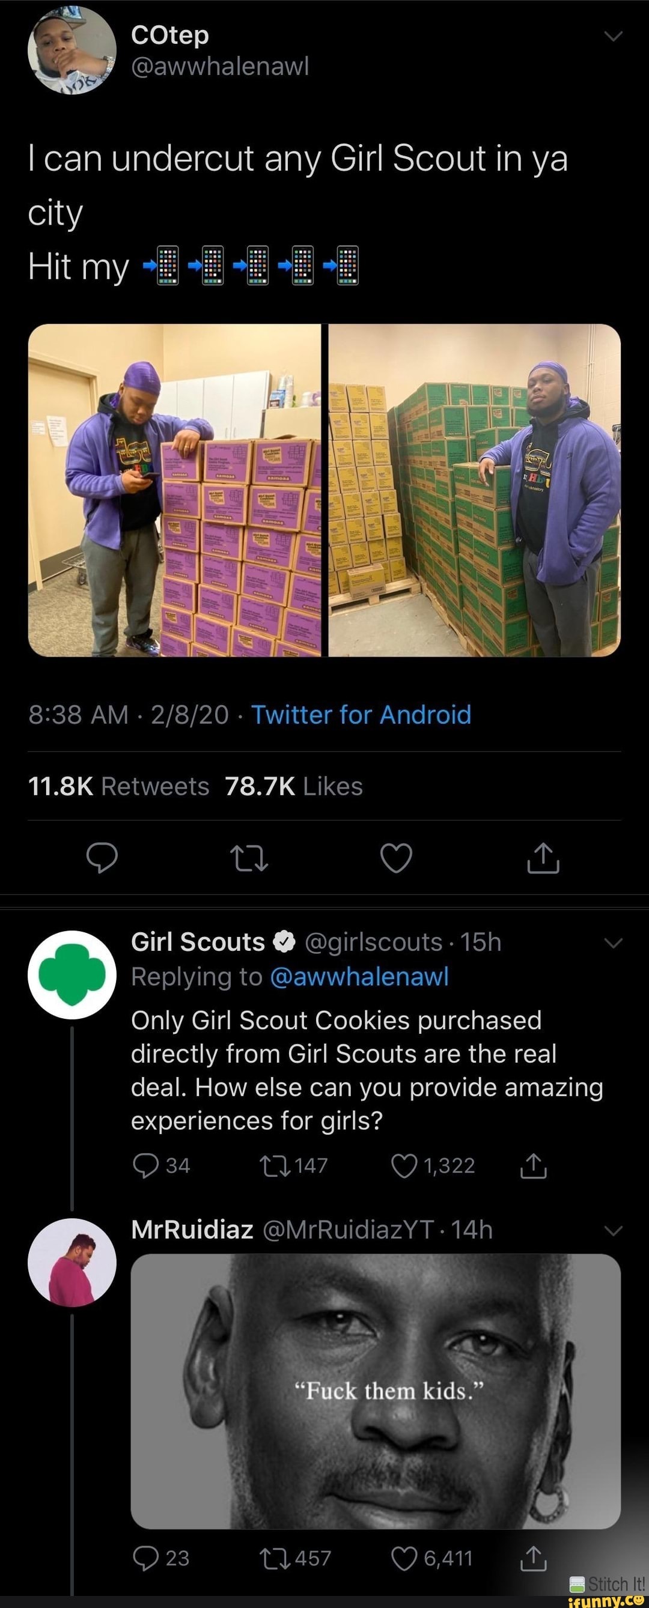Like MrRuidiaz's meme reply
Screen dimensions: 649x1608
pyautogui.click(x=403, y=1558)
